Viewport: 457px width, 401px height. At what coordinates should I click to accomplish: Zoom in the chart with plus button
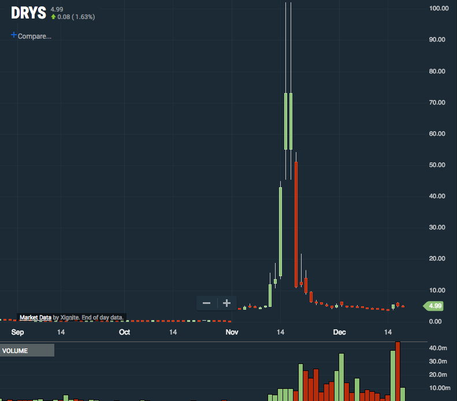point(227,303)
